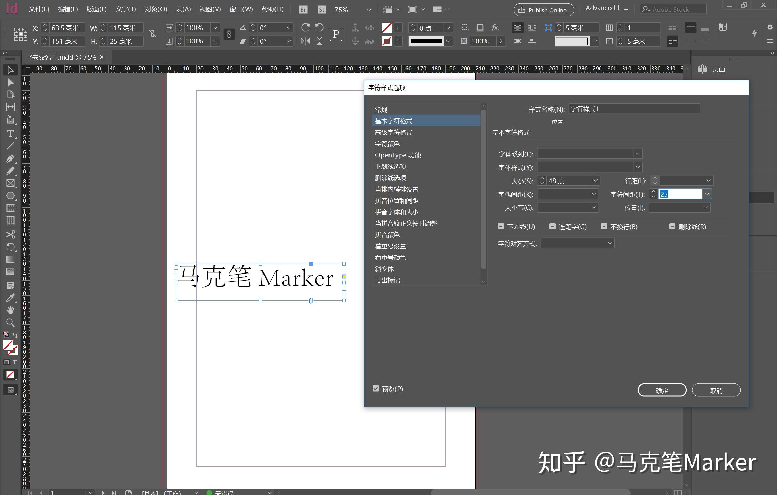Click the fill color swatch in toolbar
This screenshot has width=777, height=495.
(387, 28)
